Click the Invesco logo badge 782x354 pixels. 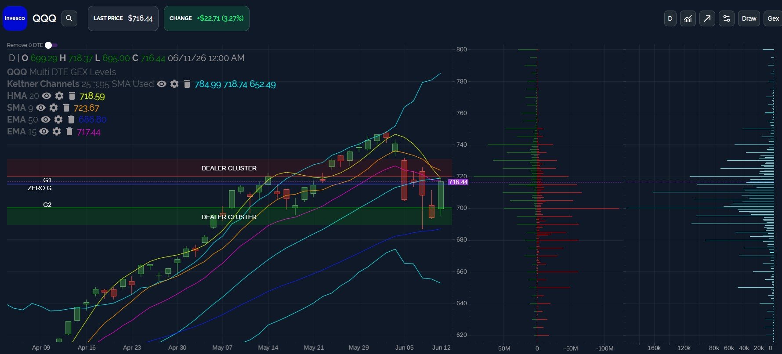15,18
